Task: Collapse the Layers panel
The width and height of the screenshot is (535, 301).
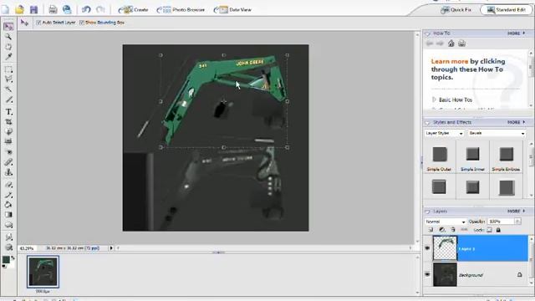Action: click(x=427, y=212)
